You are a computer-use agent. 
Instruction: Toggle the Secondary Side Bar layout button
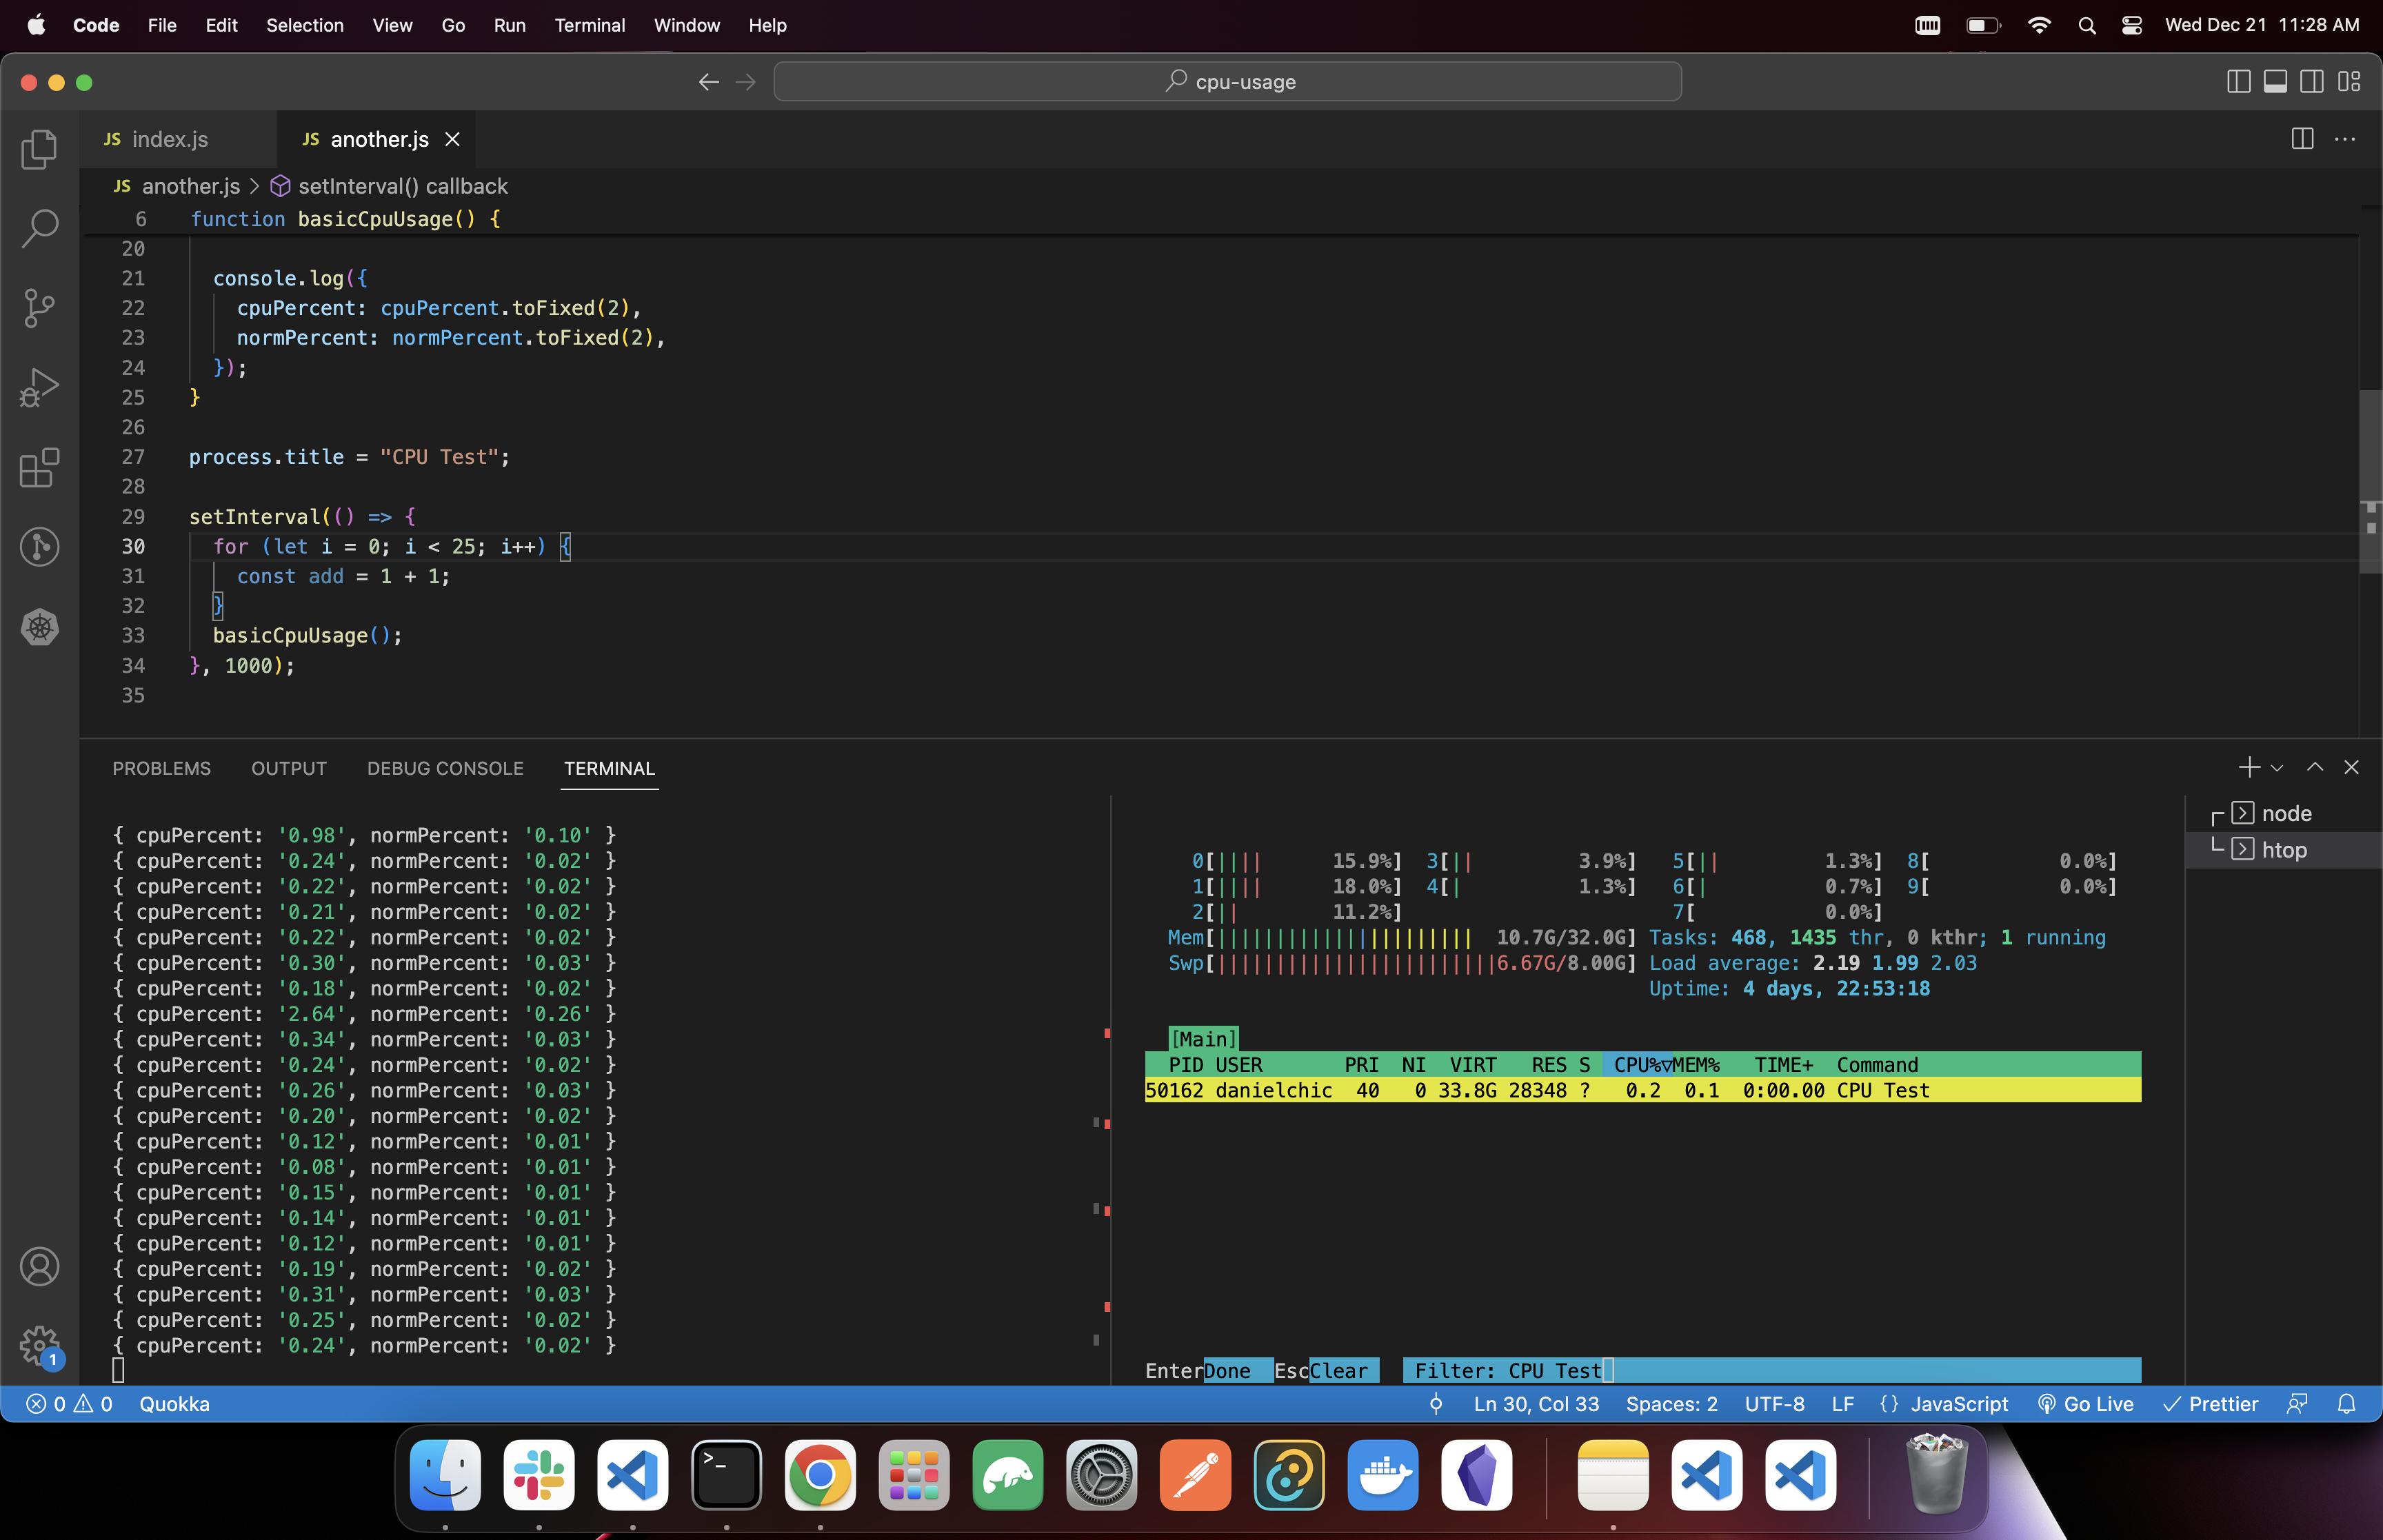click(2312, 82)
